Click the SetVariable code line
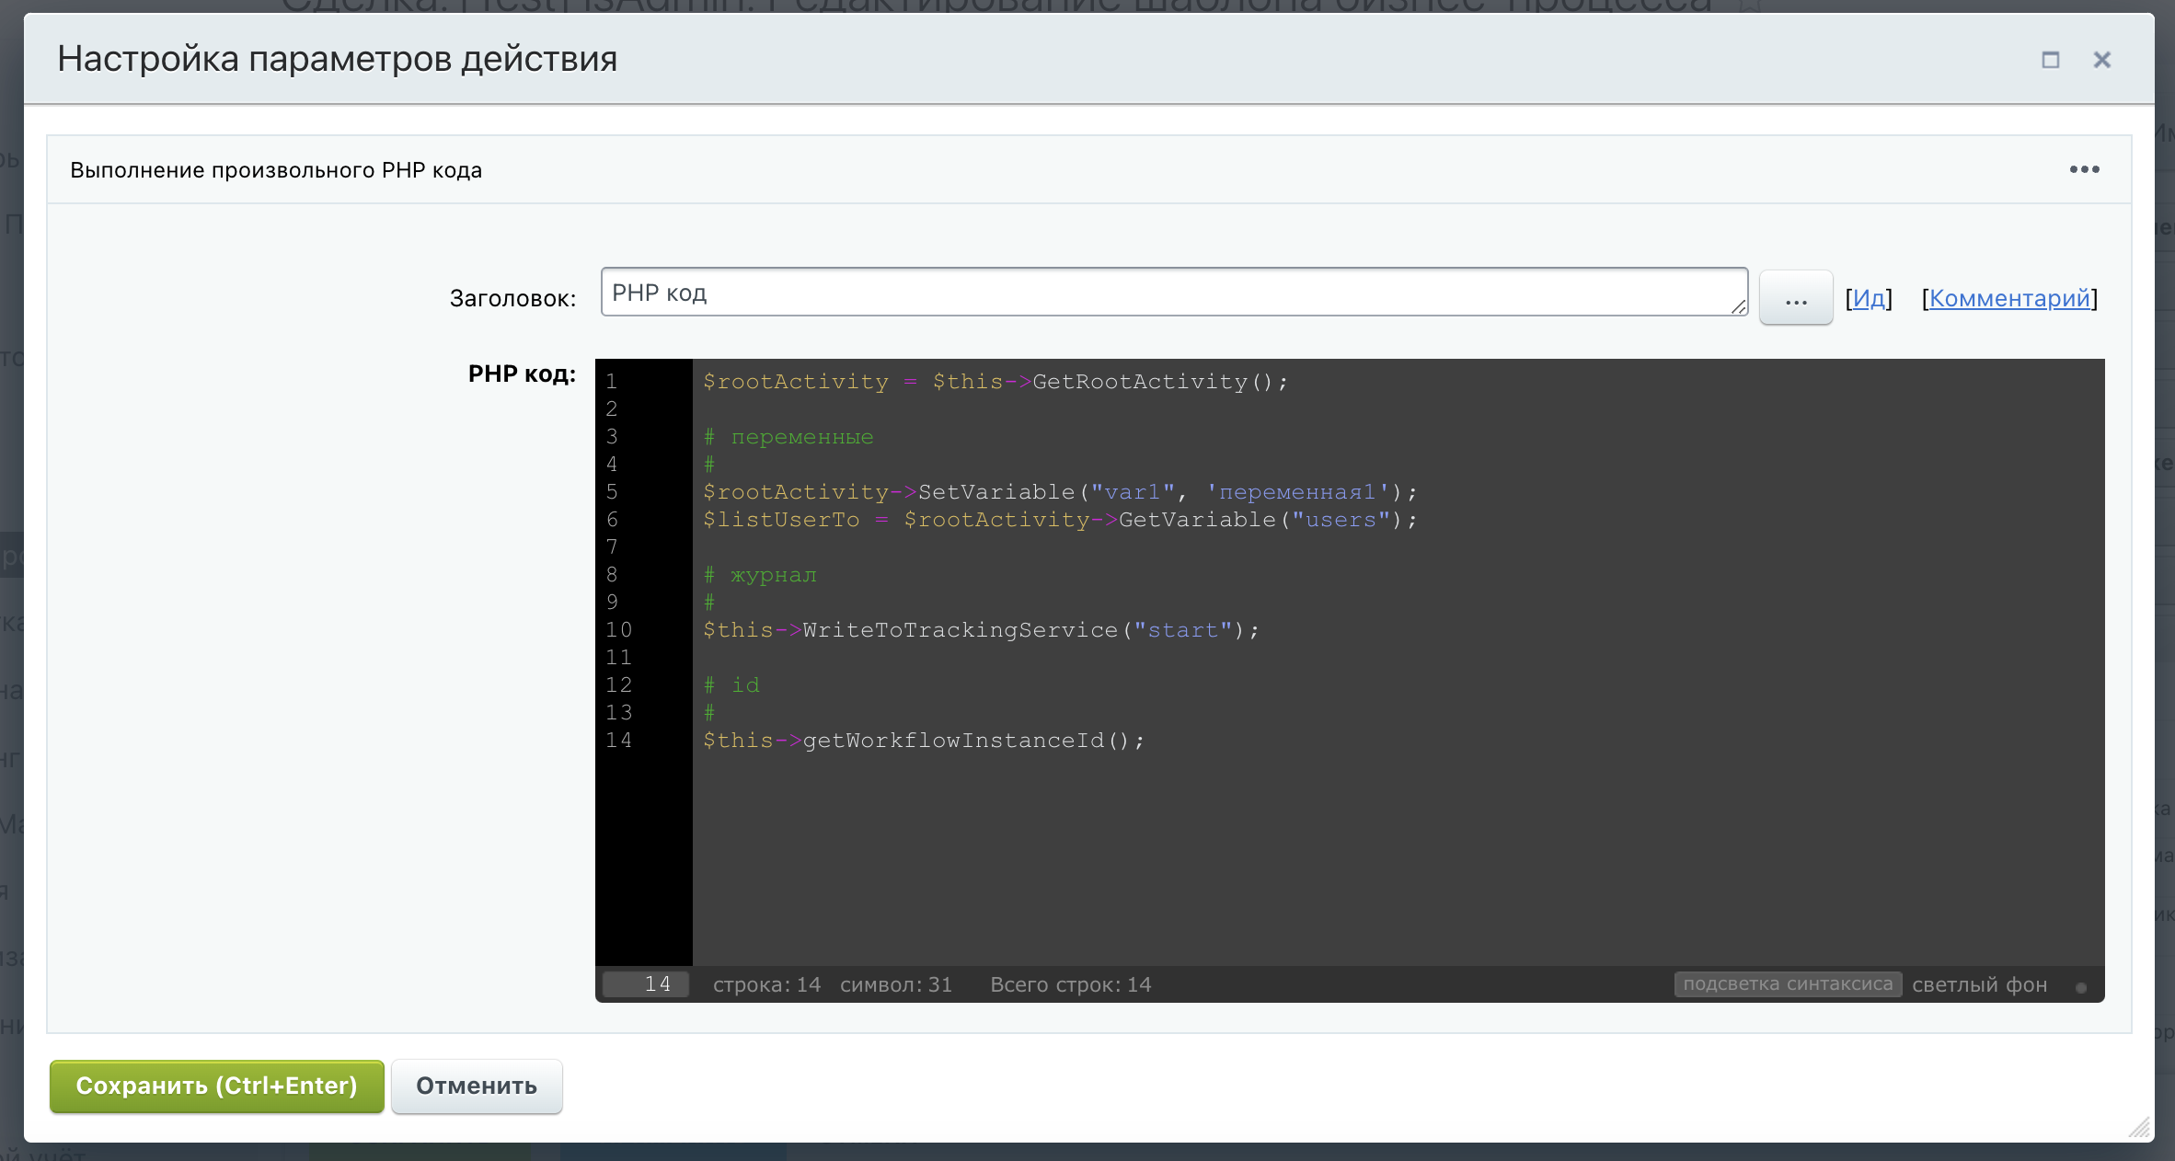Screen dimensions: 2175x1161 coord(1058,492)
